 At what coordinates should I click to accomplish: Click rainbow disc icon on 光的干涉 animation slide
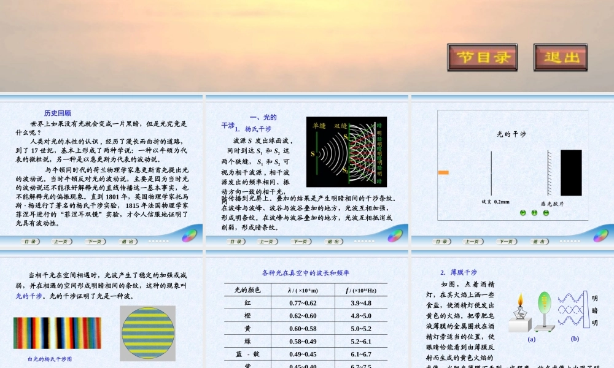(x=600, y=236)
